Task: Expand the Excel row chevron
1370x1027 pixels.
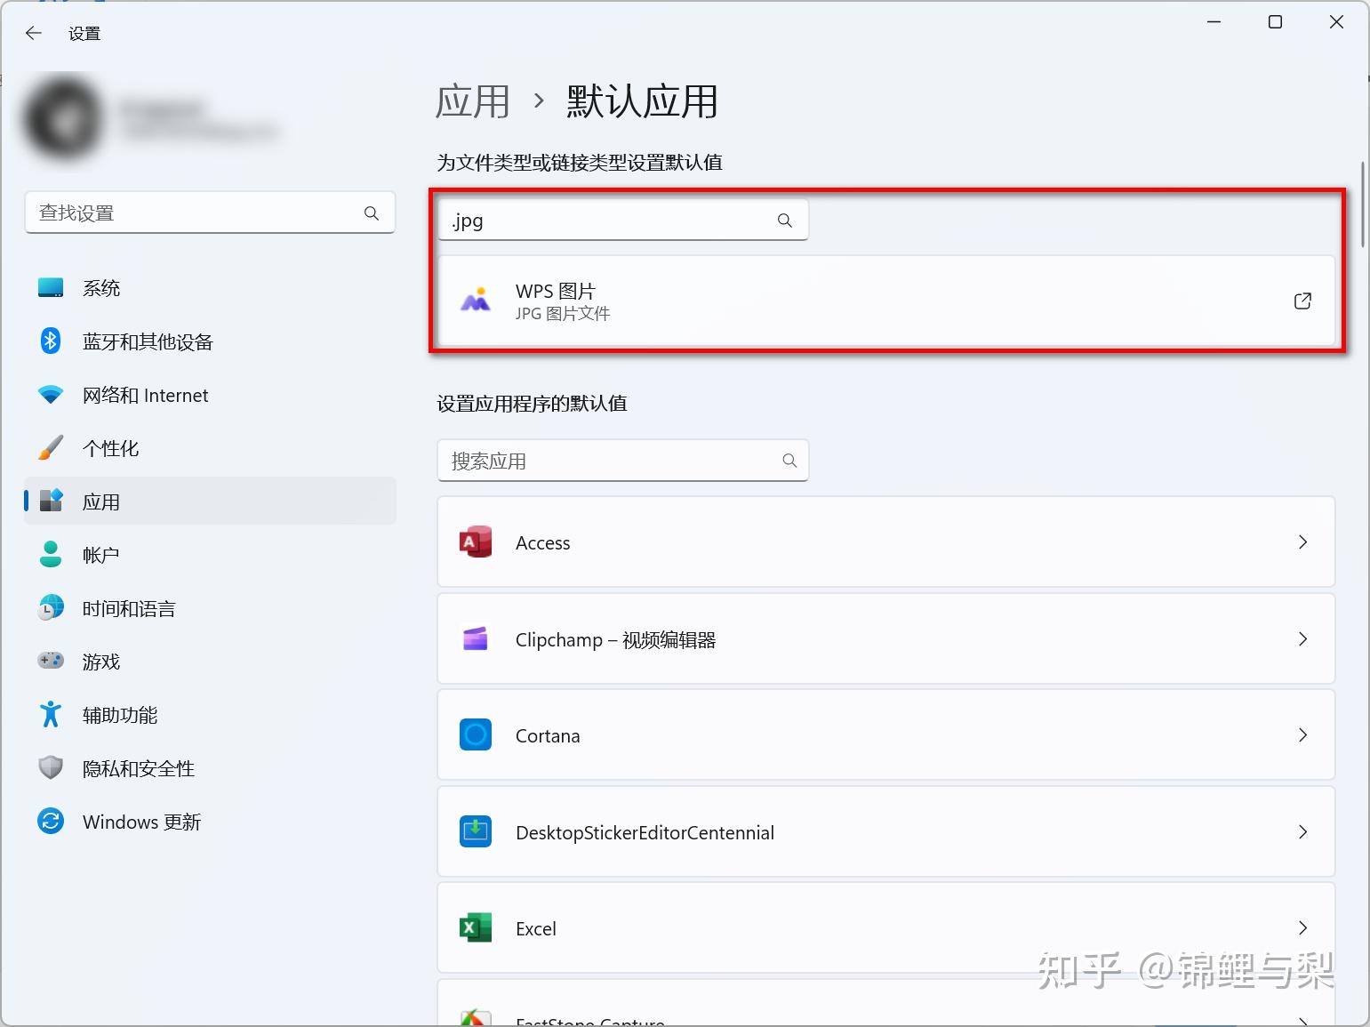Action: pyautogui.click(x=1302, y=928)
